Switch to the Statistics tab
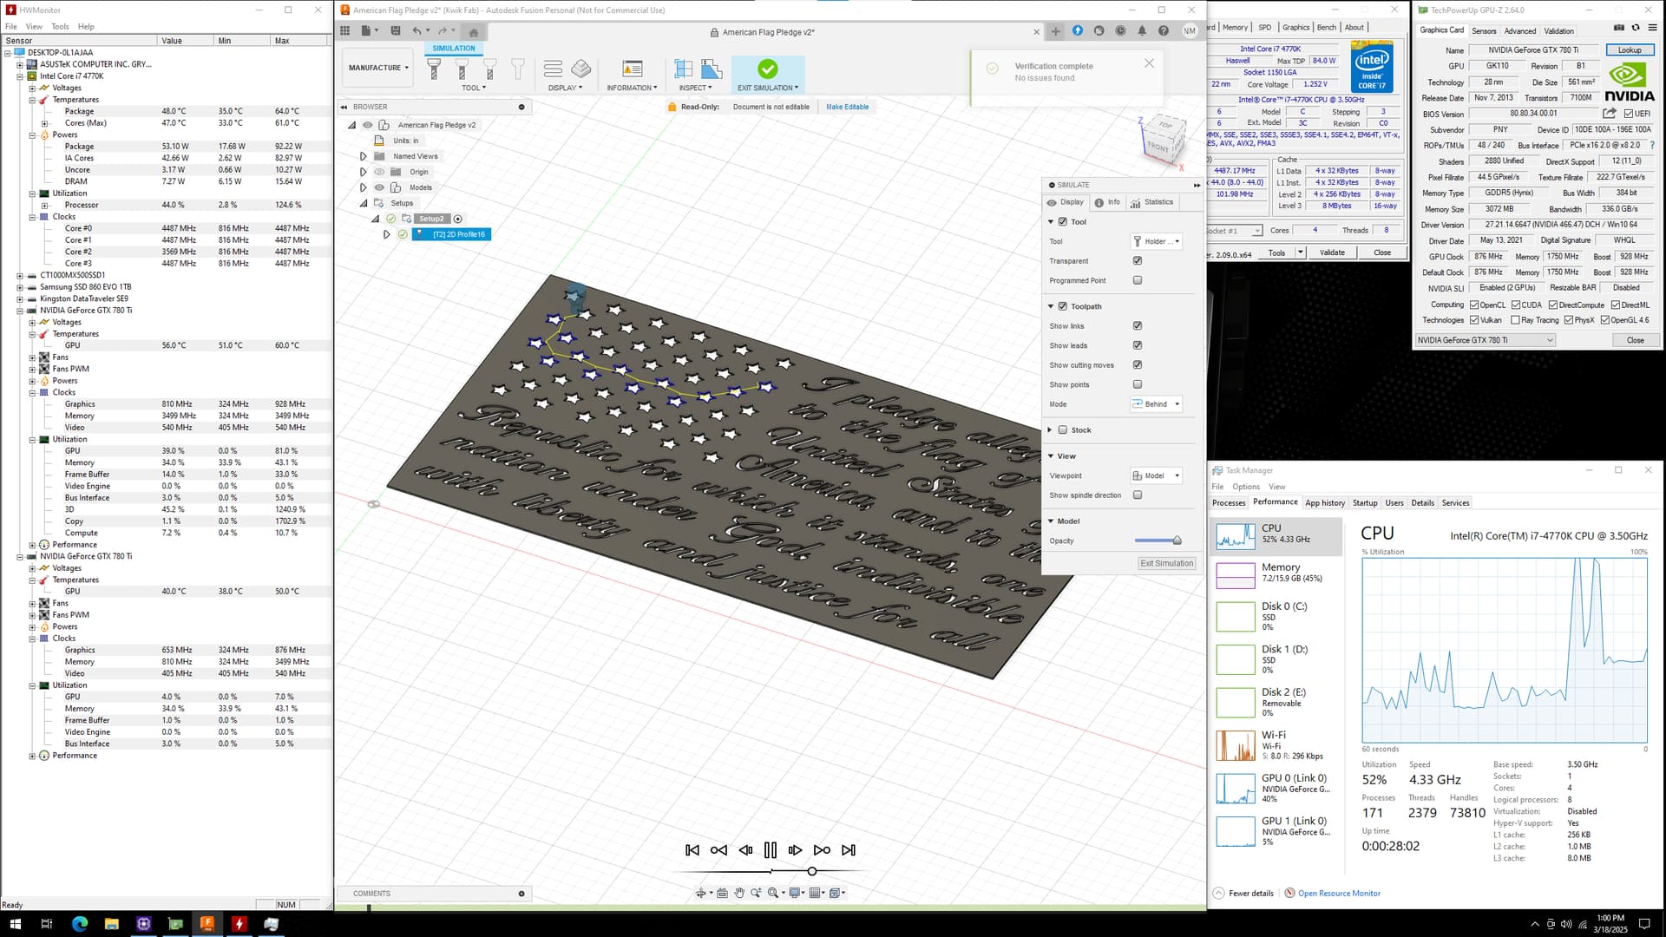 point(1151,202)
